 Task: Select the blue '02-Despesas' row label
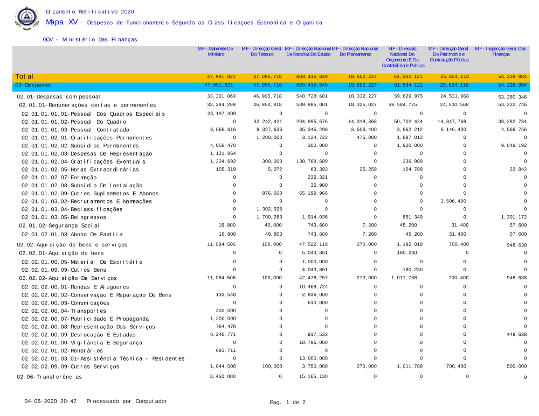(x=33, y=85)
